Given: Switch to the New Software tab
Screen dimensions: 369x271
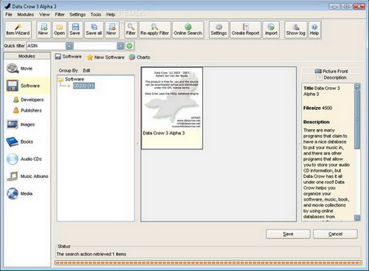Looking at the screenshot, I should (x=106, y=58).
